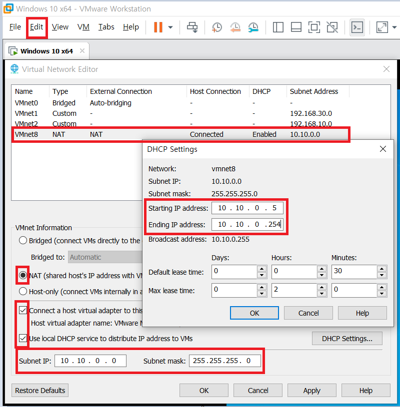Viewport: 400px width, 407px height.
Task: Enter full screen mode icon
Action: (314, 27)
